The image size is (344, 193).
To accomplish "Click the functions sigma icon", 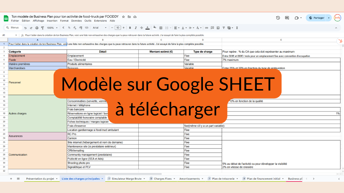I will (x=237, y=28).
